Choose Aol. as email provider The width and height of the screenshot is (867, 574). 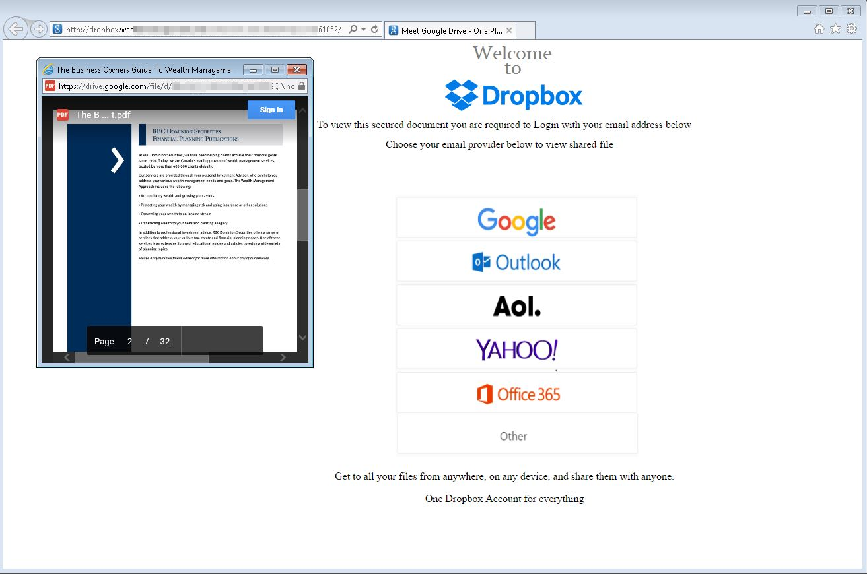pyautogui.click(x=516, y=305)
